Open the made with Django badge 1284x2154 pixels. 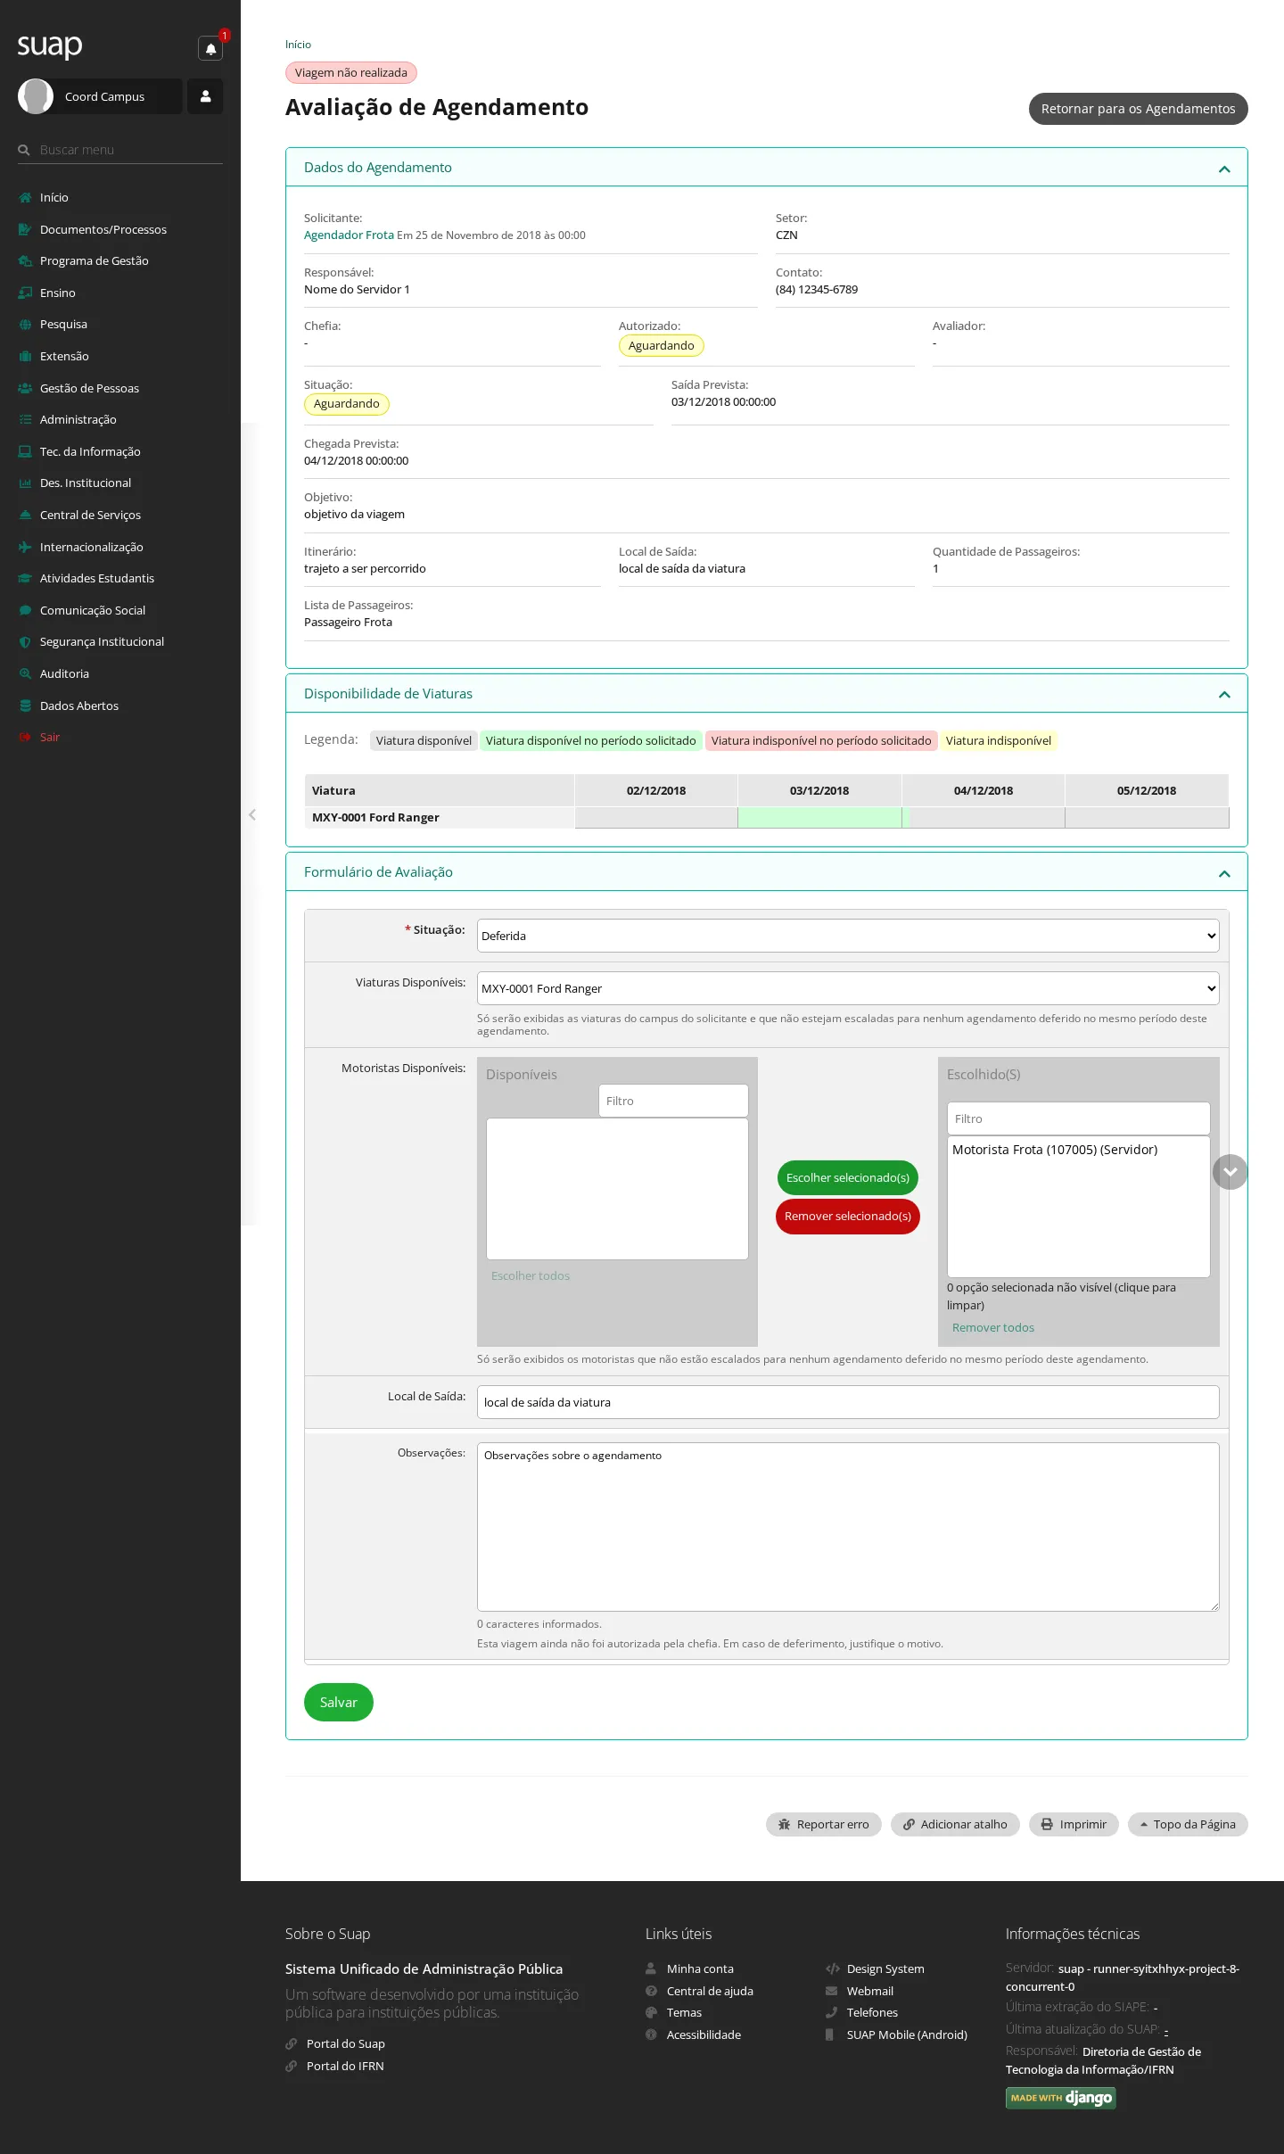pyautogui.click(x=1060, y=2098)
